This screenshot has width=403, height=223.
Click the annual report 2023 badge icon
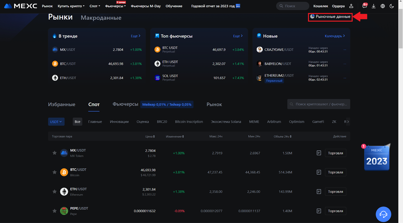click(238, 6)
